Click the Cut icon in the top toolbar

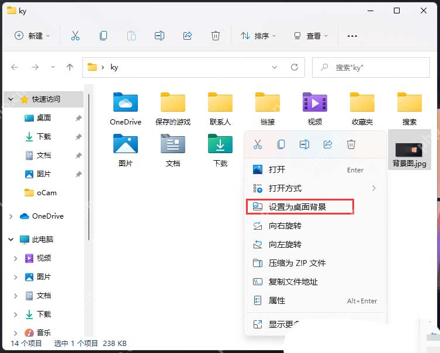tap(75, 36)
